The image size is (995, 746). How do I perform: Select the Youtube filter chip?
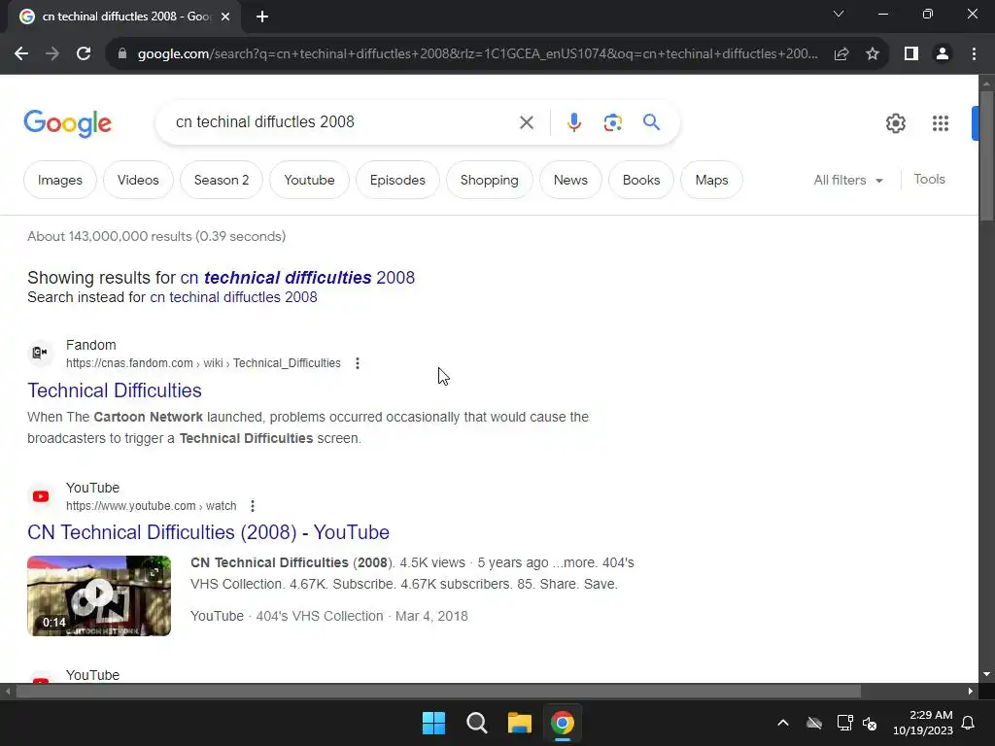coord(309,180)
